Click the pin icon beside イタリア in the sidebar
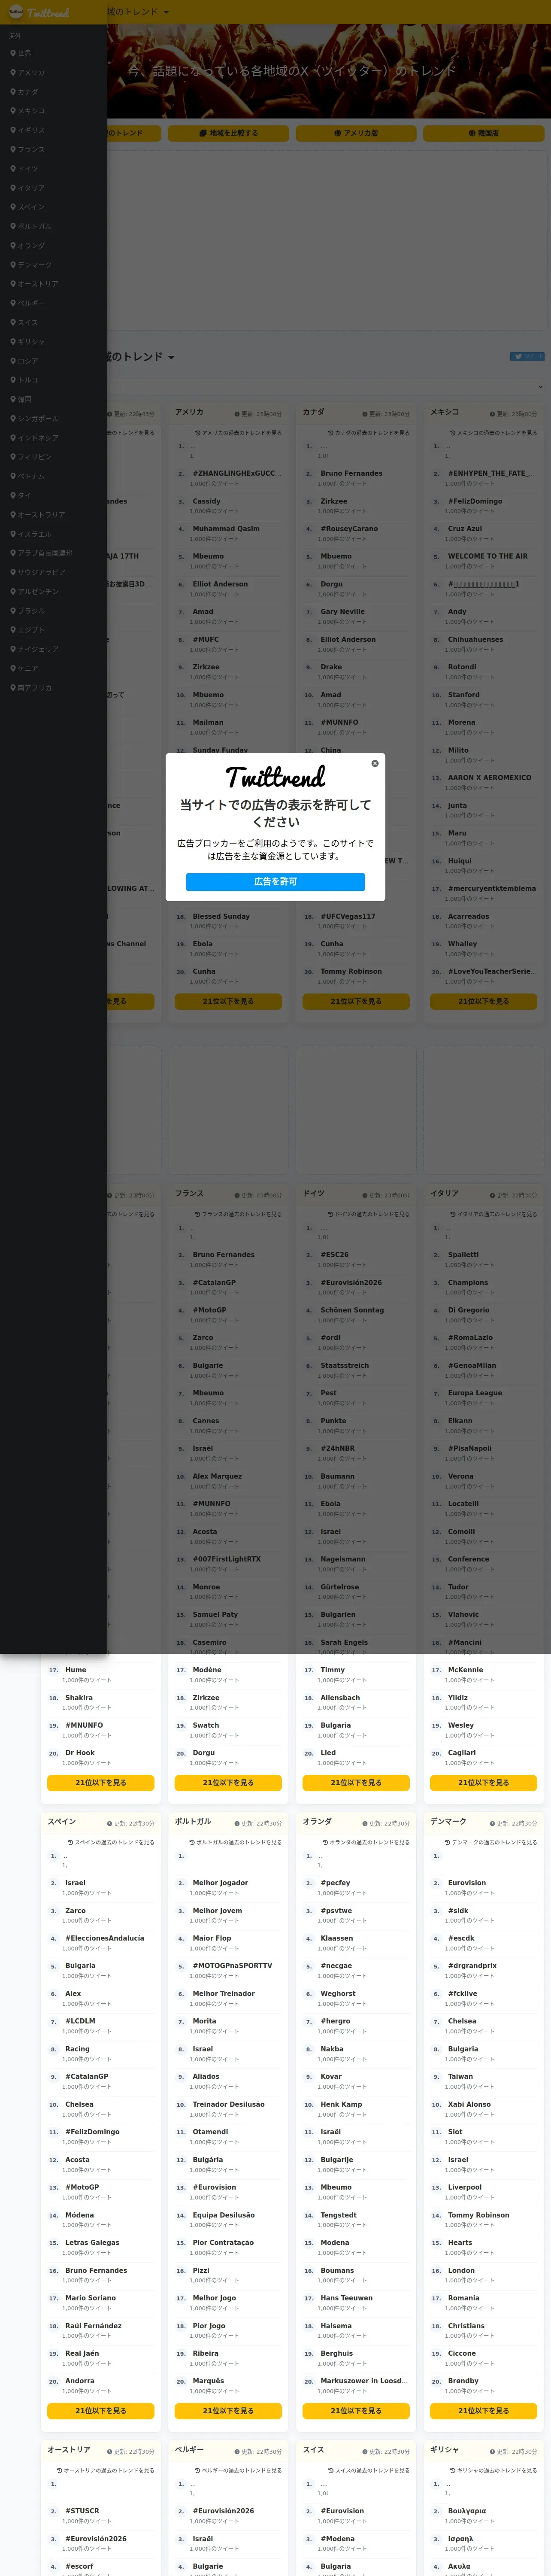551x2576 pixels. point(13,188)
